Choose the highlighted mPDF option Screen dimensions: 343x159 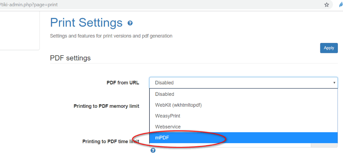tap(244, 138)
